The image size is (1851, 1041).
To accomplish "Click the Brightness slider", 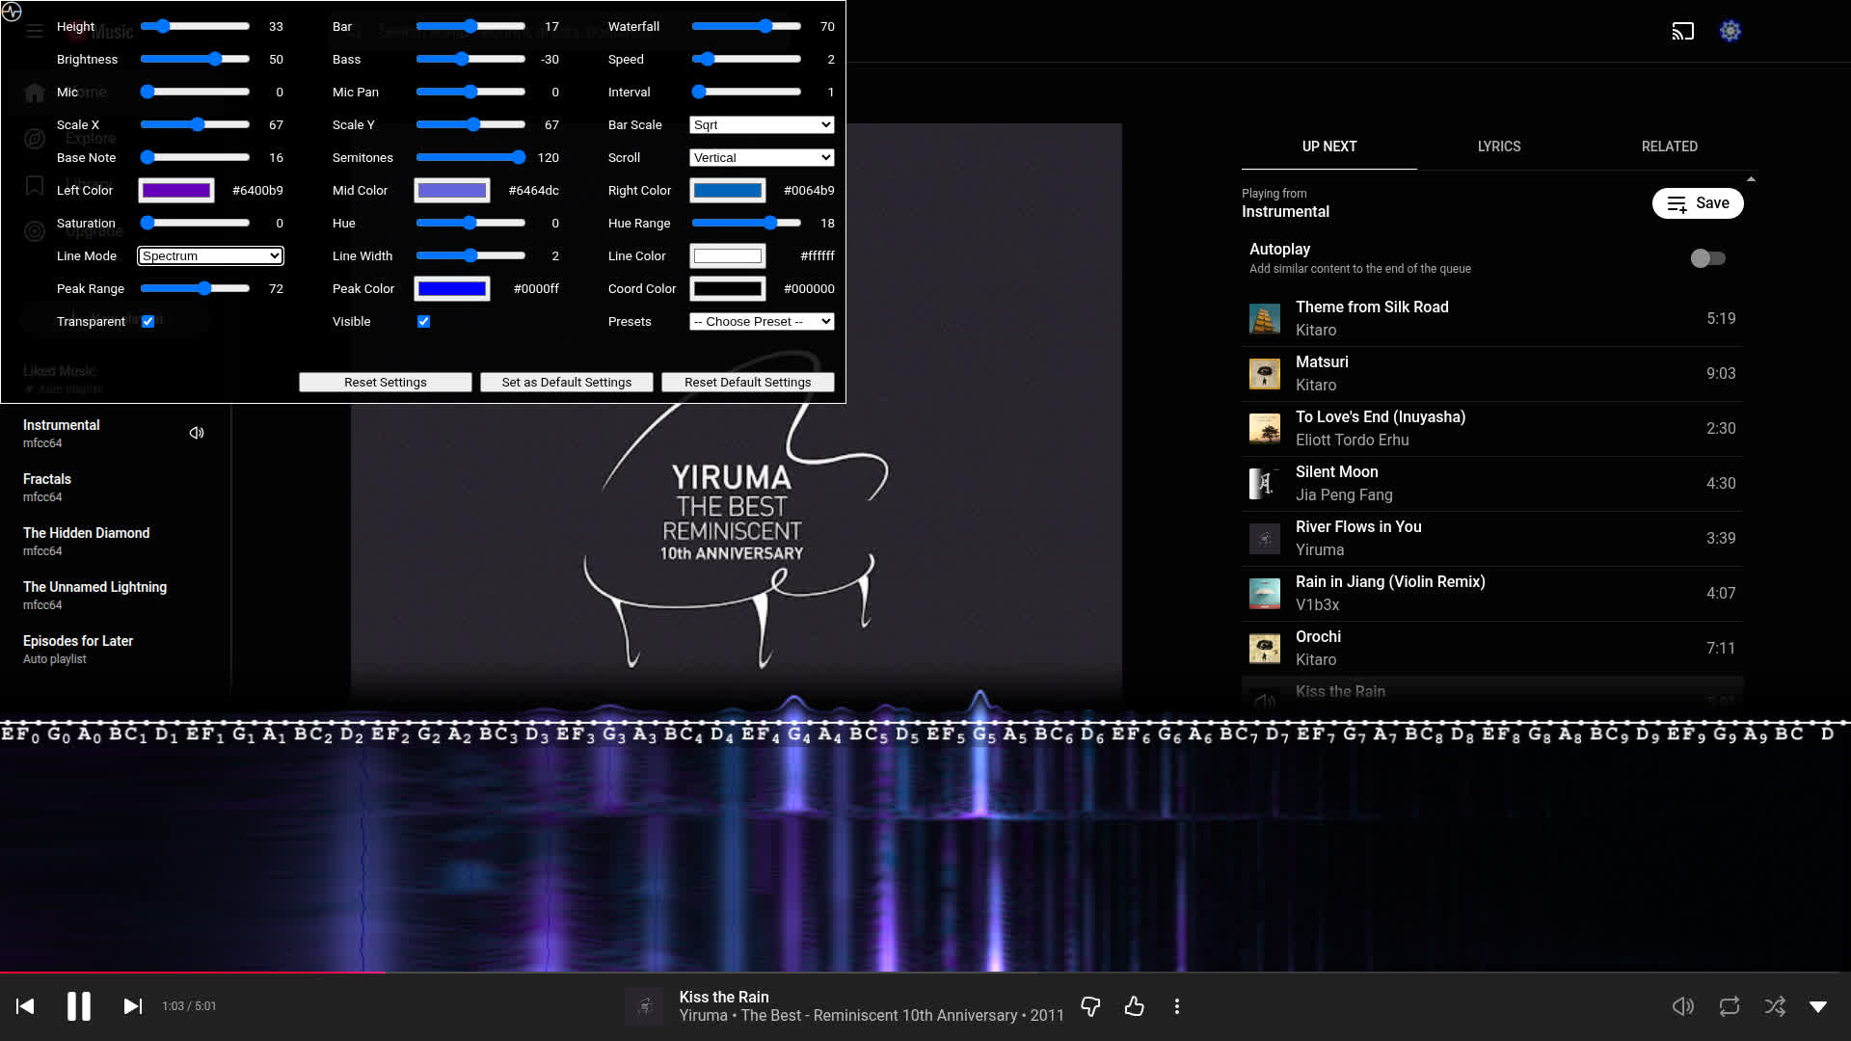I will click(195, 60).
